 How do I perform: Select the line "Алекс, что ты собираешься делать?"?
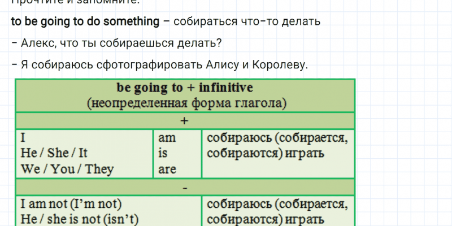point(120,44)
